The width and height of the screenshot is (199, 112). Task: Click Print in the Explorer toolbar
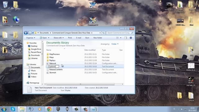(x=70, y=38)
